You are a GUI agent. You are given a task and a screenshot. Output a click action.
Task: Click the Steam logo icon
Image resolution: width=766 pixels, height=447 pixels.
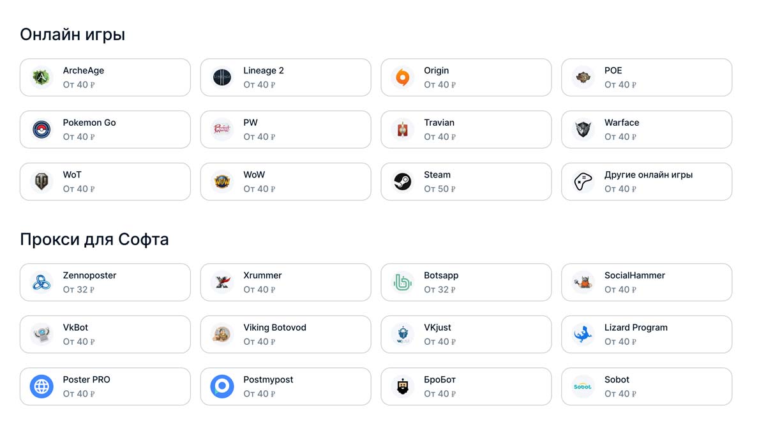coord(402,182)
